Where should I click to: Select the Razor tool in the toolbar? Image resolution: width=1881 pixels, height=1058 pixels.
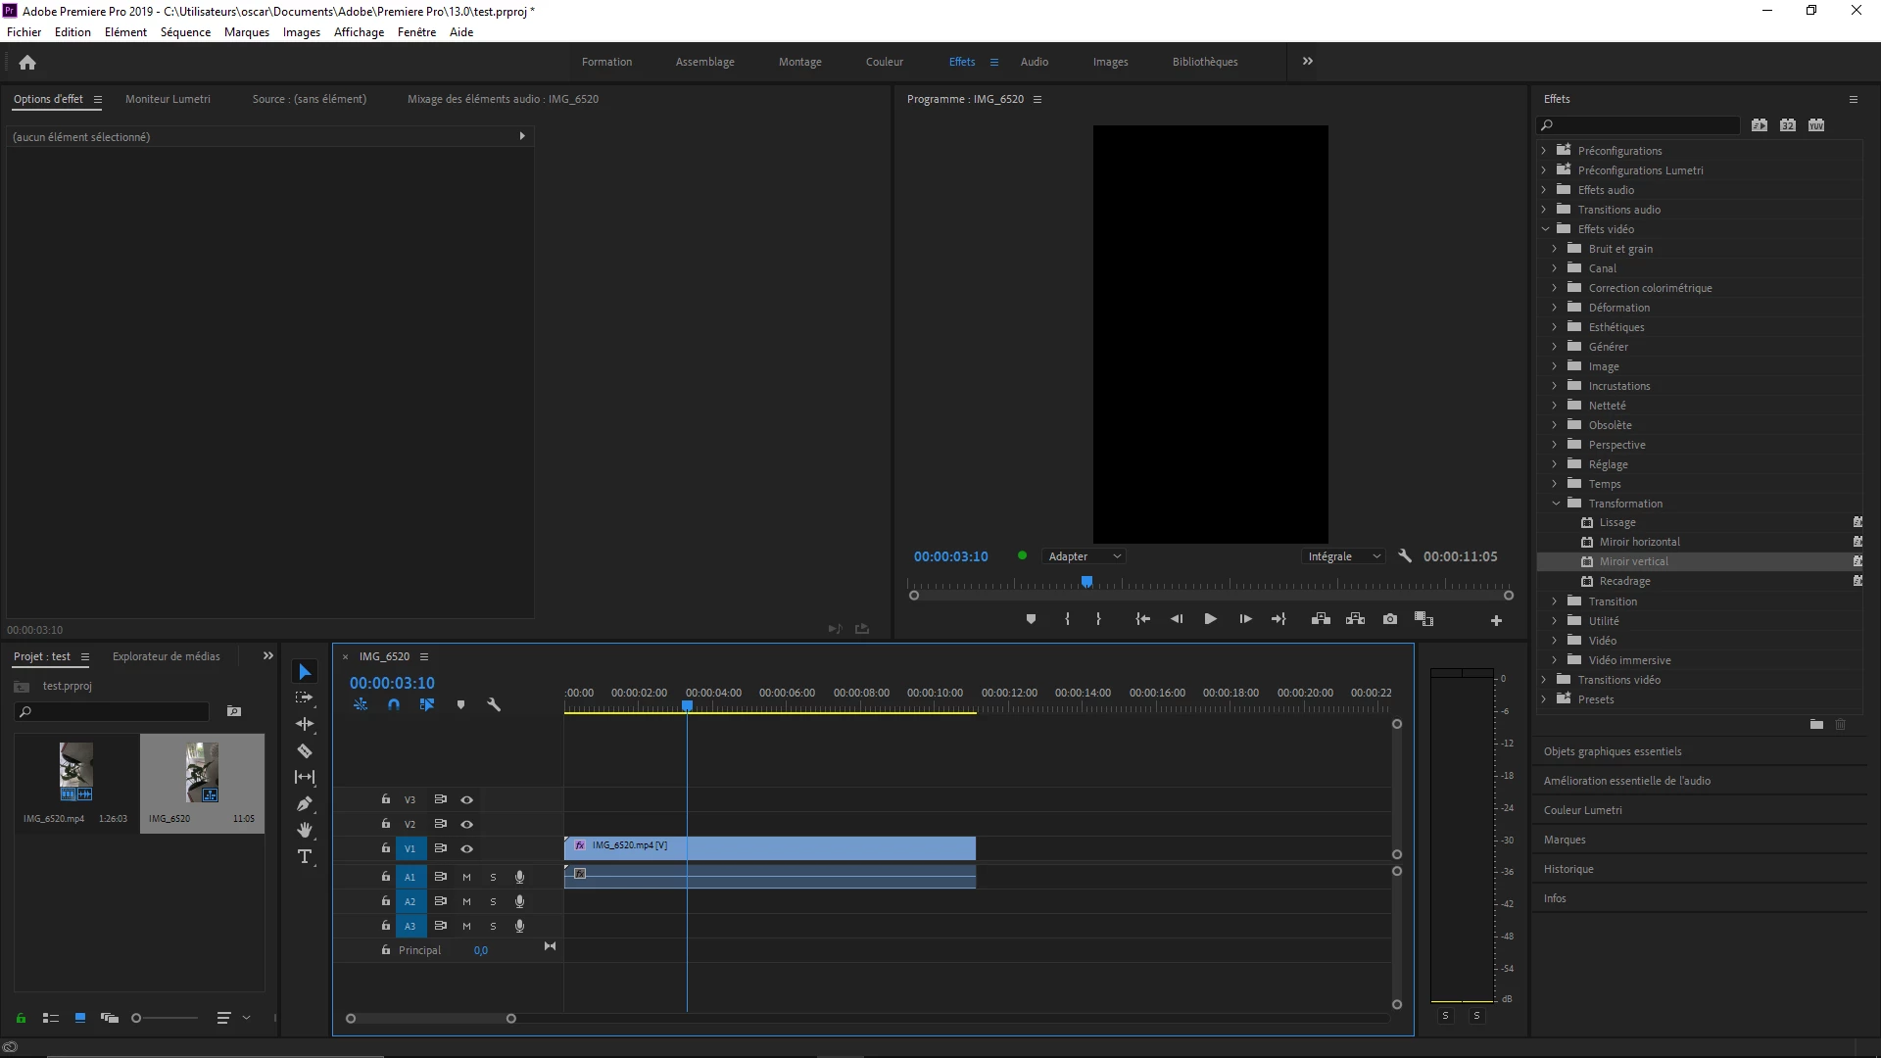305,751
